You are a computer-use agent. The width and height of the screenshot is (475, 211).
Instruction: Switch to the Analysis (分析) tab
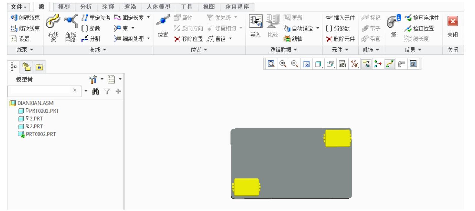[x=86, y=7]
